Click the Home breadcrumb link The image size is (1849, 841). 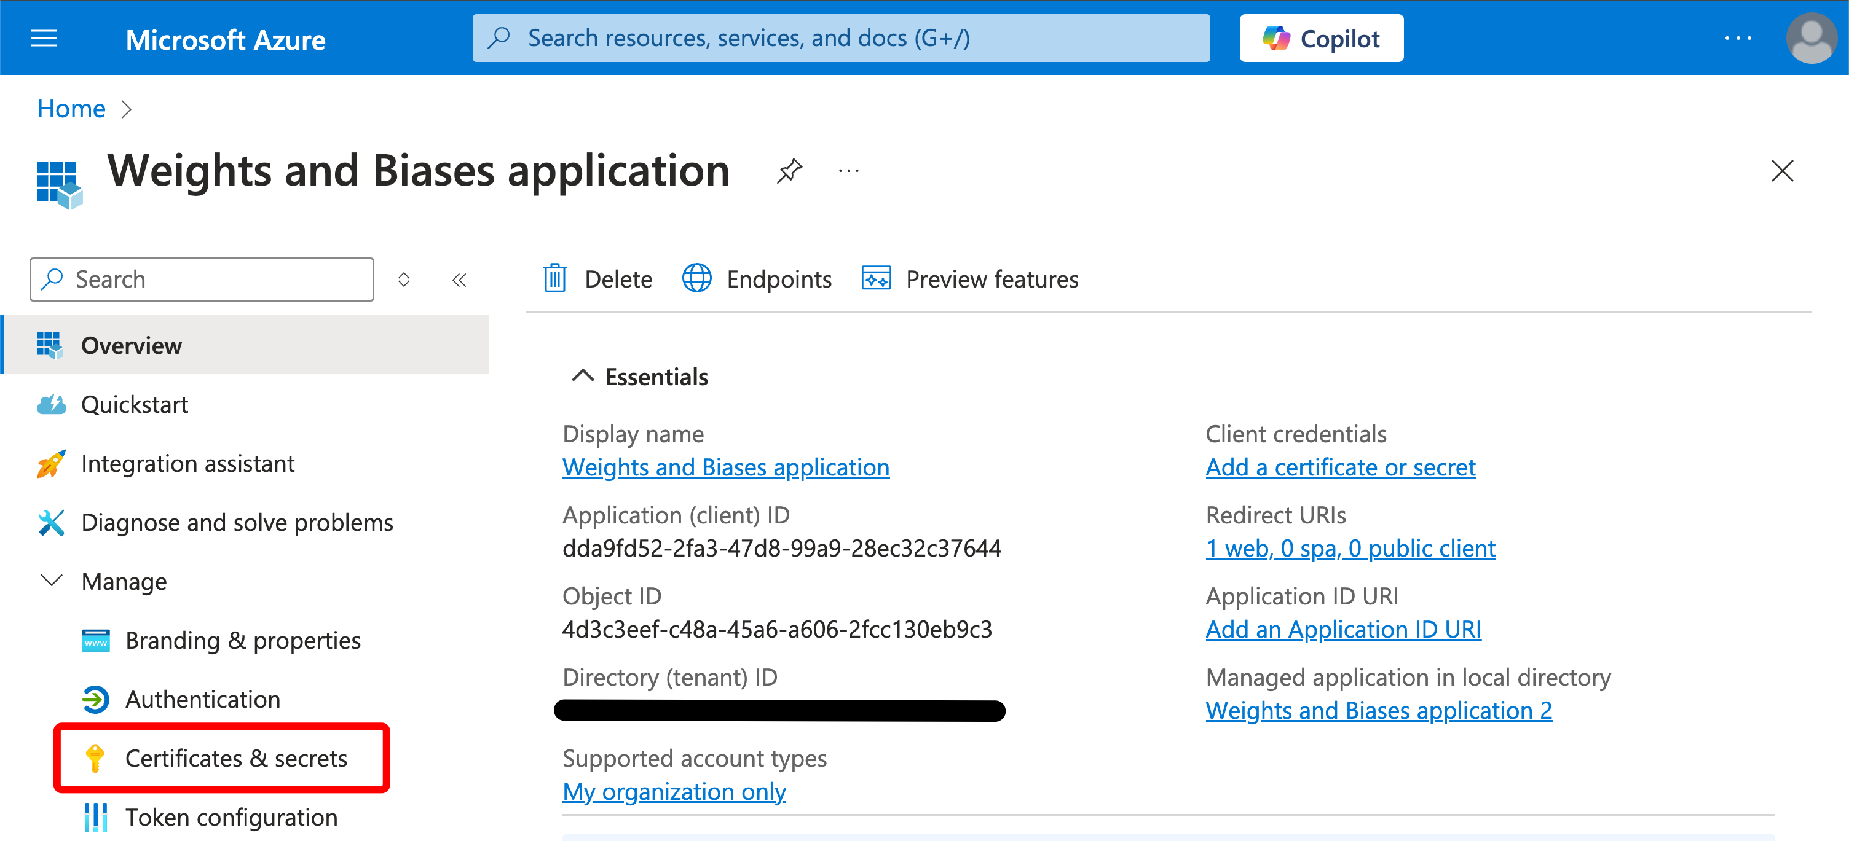(71, 108)
